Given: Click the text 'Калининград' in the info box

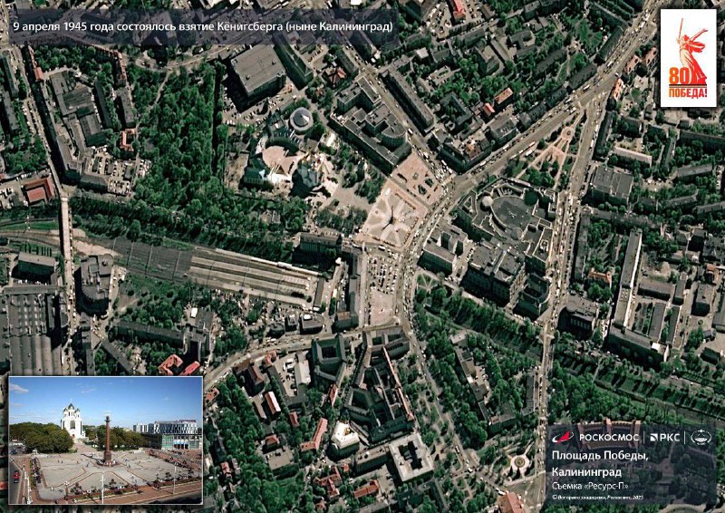Looking at the screenshot, I should coord(586,472).
